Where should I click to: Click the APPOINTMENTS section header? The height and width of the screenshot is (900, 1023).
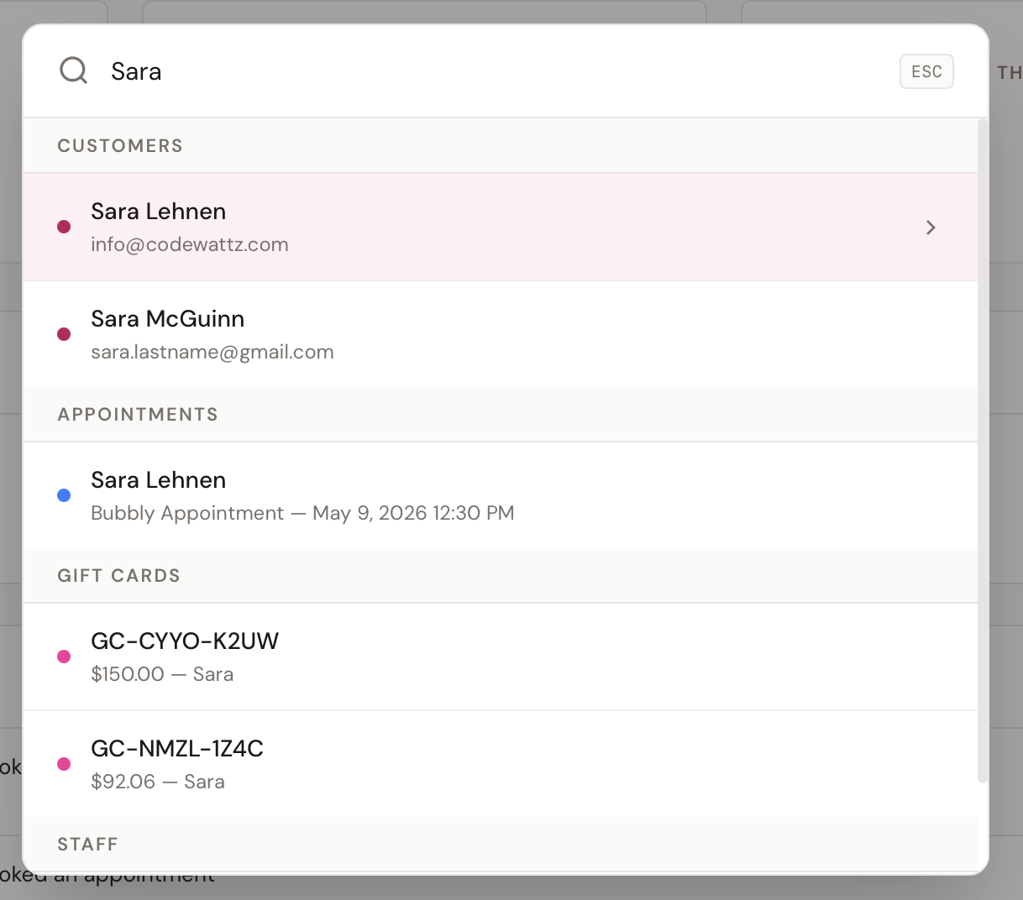coord(137,414)
